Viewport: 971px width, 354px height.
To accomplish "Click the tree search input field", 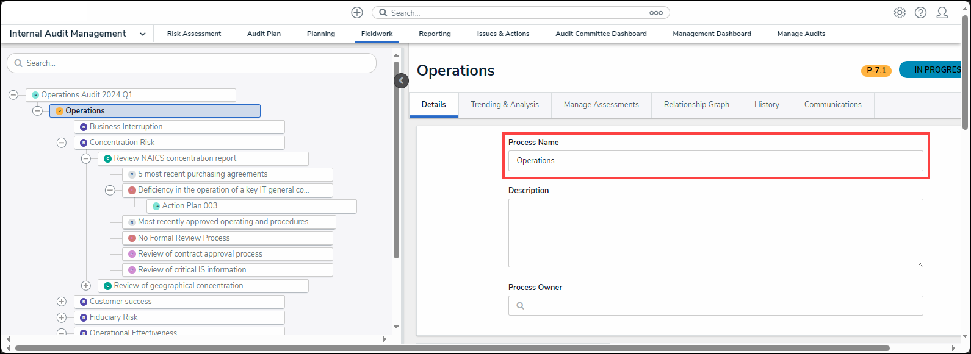I will (192, 63).
